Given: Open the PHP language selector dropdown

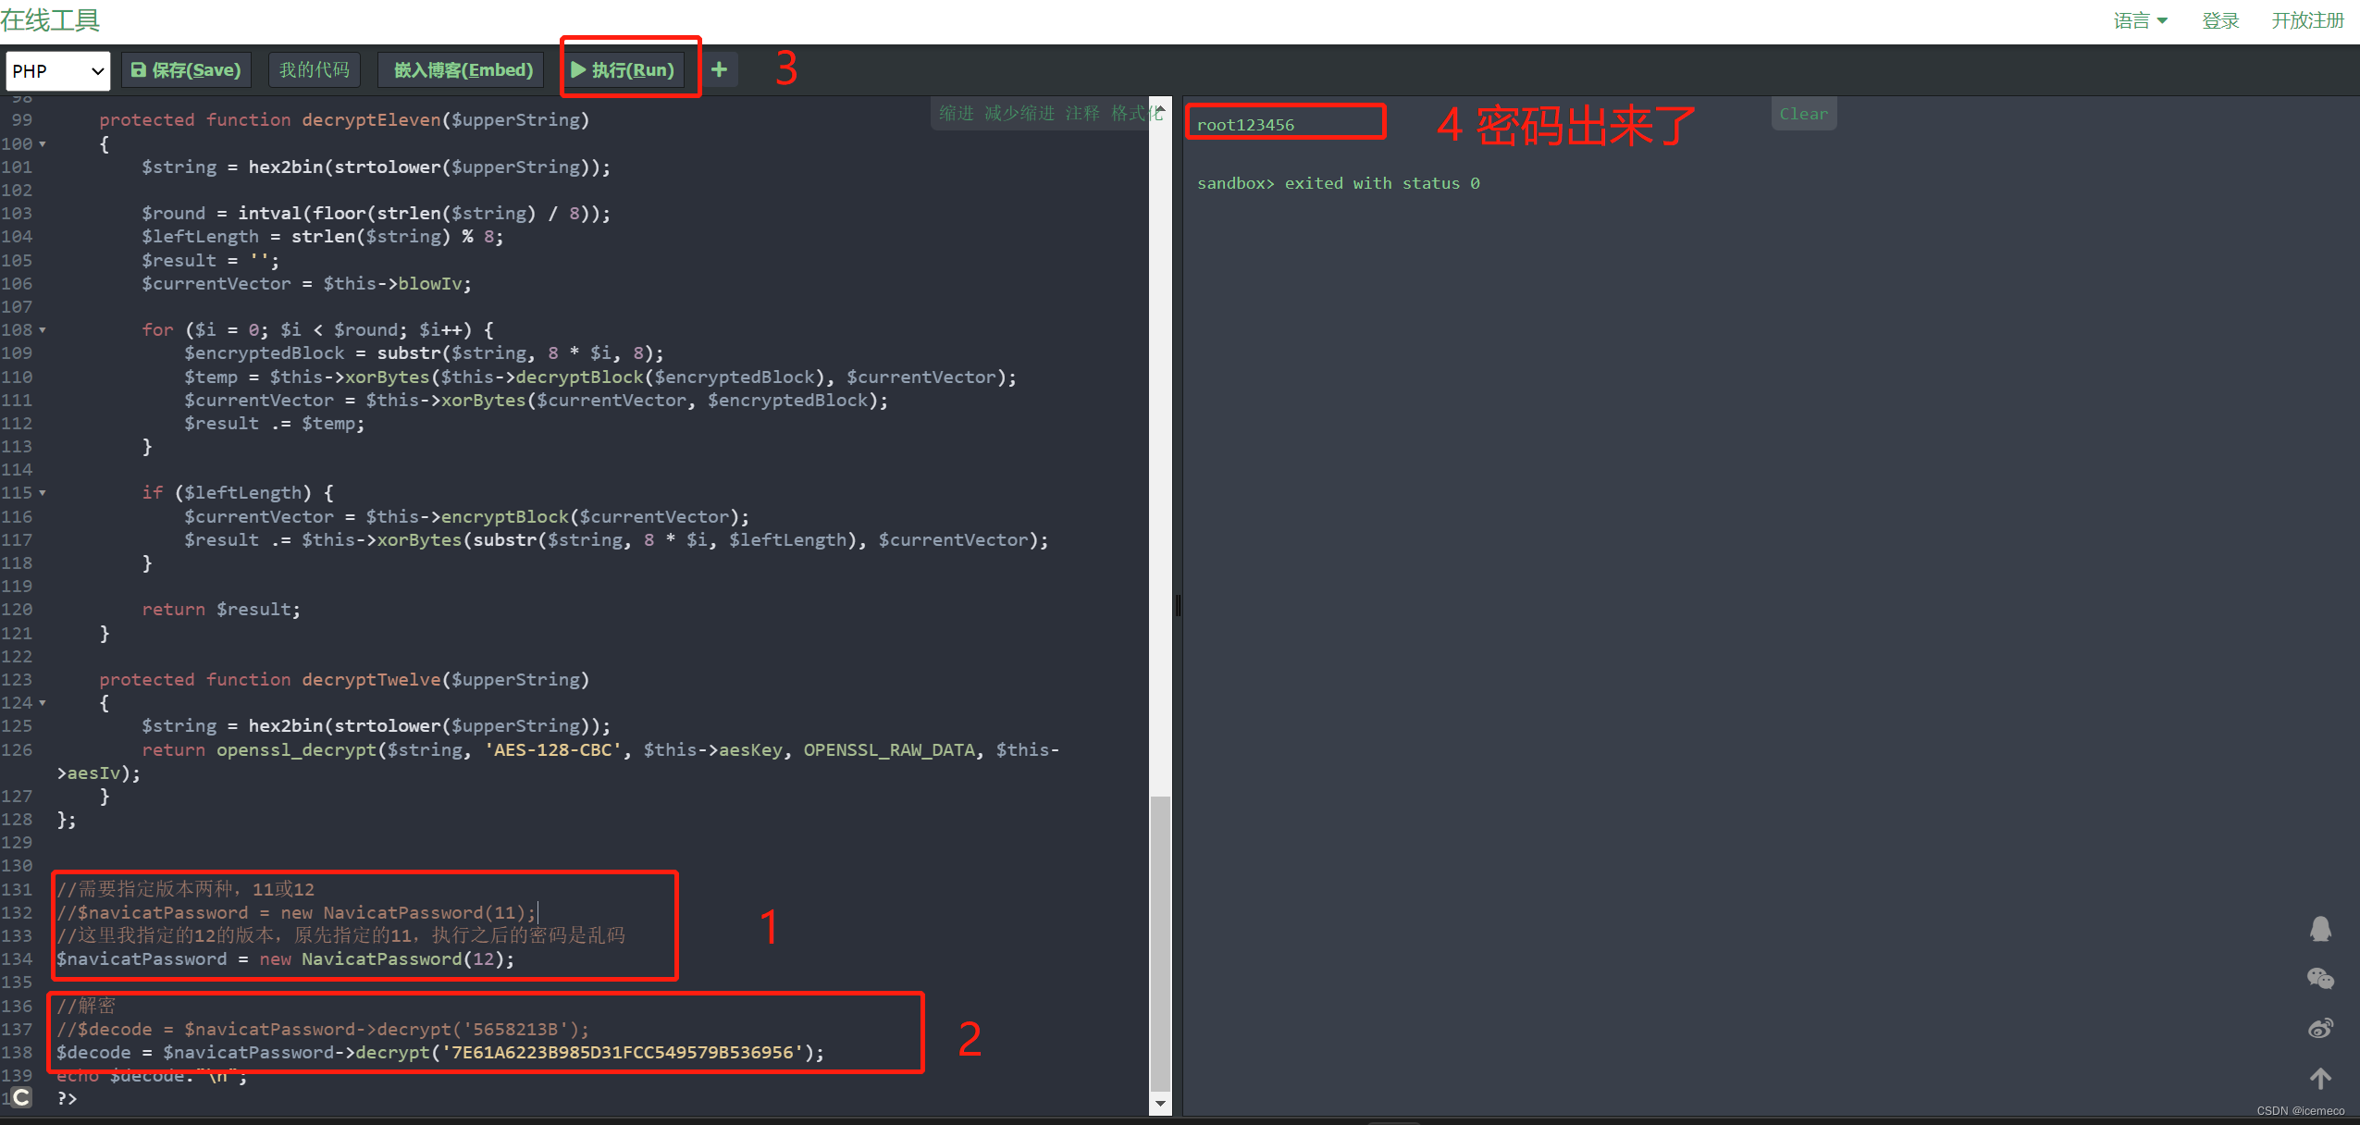Looking at the screenshot, I should pos(57,70).
